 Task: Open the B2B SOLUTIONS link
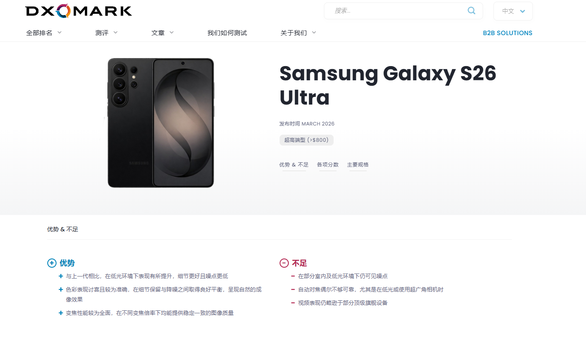click(x=508, y=33)
